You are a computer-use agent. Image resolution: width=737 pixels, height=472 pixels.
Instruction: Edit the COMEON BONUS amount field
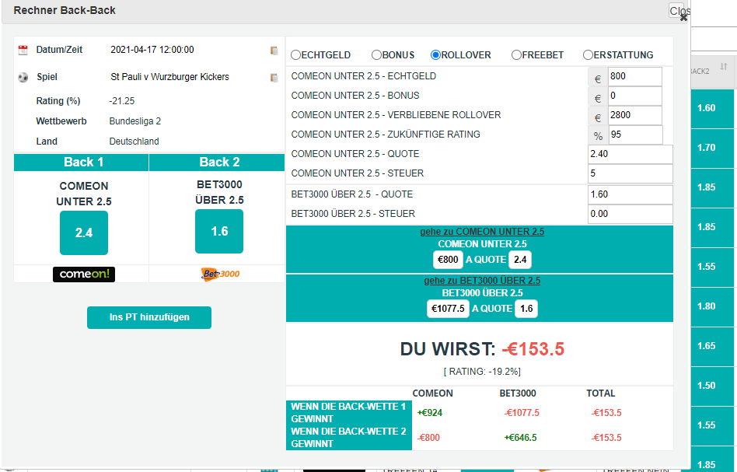[634, 96]
